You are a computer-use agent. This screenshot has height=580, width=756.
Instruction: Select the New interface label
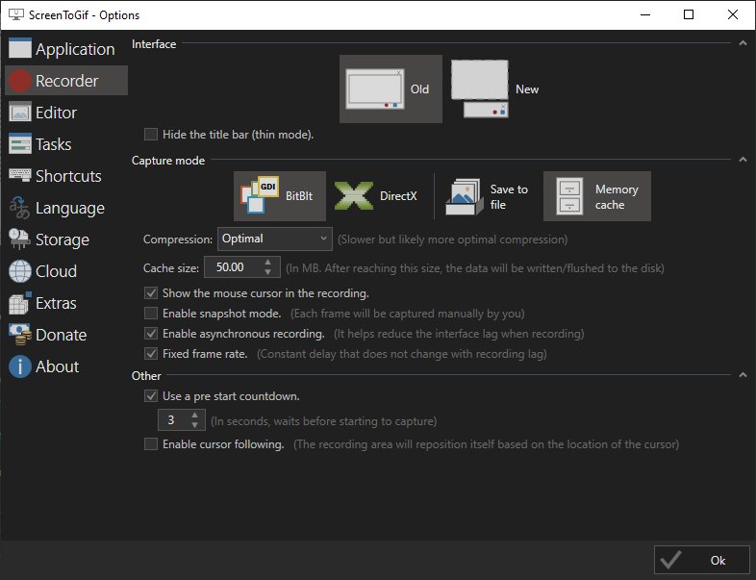pyautogui.click(x=527, y=89)
